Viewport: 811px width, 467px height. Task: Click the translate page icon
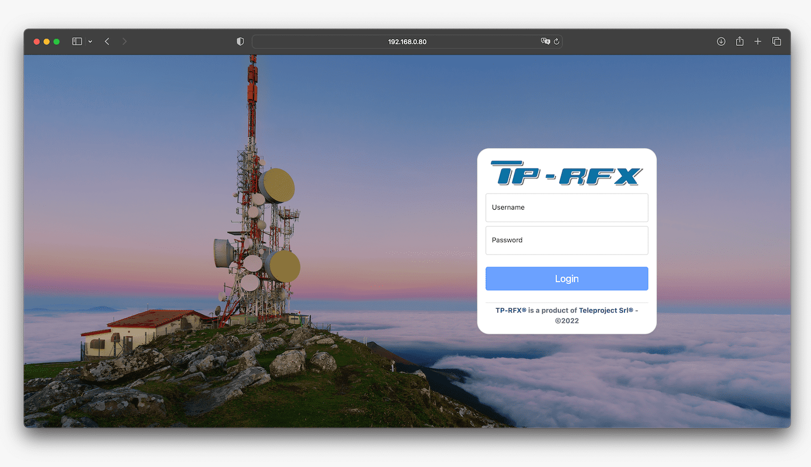(546, 42)
